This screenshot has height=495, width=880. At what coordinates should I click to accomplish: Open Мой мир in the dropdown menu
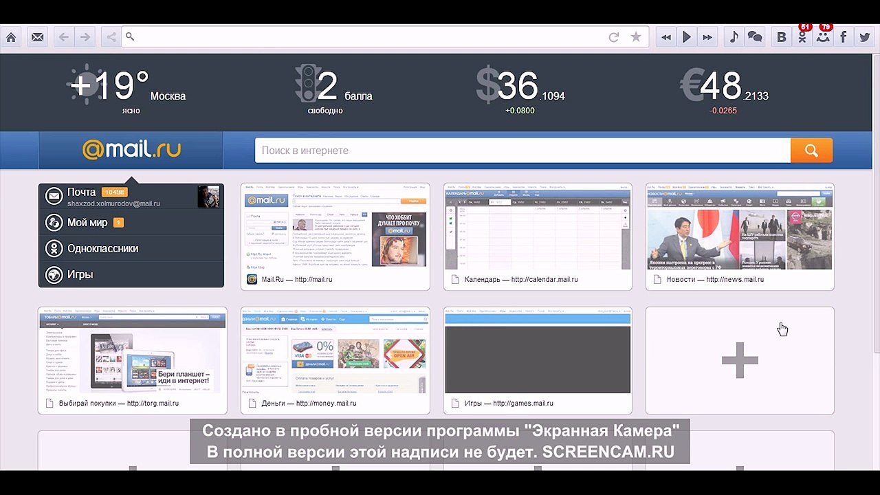pyautogui.click(x=131, y=223)
